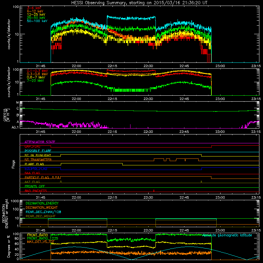
Task: Select the 6-12 keV legend label
Action: [35, 11]
